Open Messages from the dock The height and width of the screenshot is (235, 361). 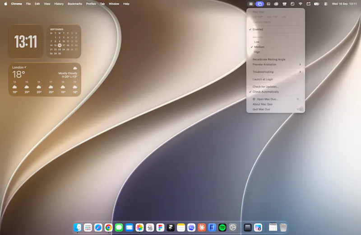(119, 228)
